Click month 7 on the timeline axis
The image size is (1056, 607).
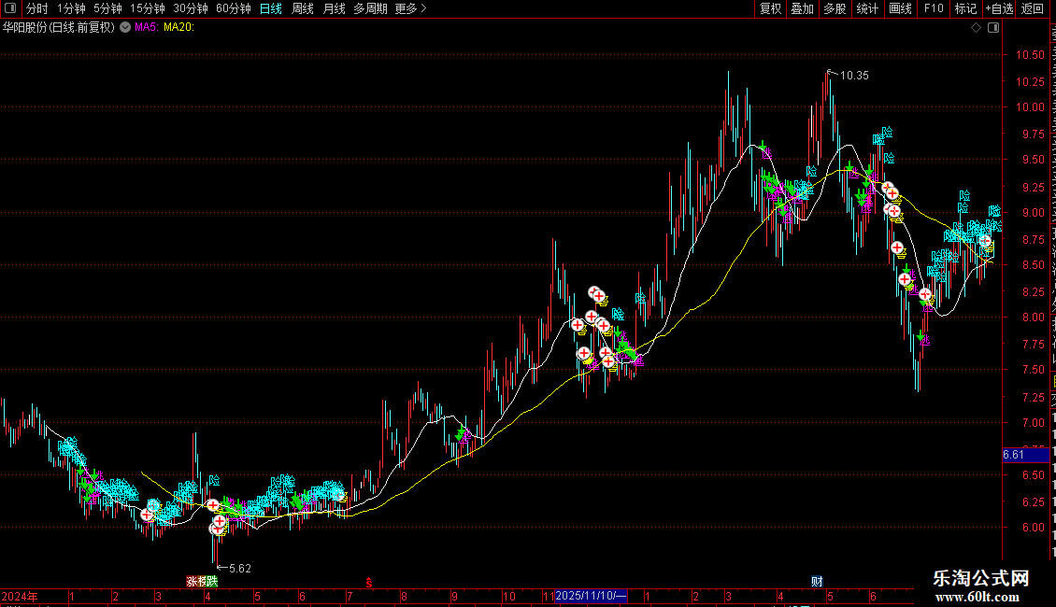349,596
